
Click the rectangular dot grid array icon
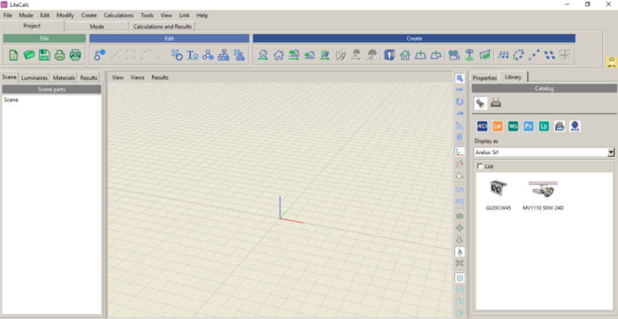503,55
